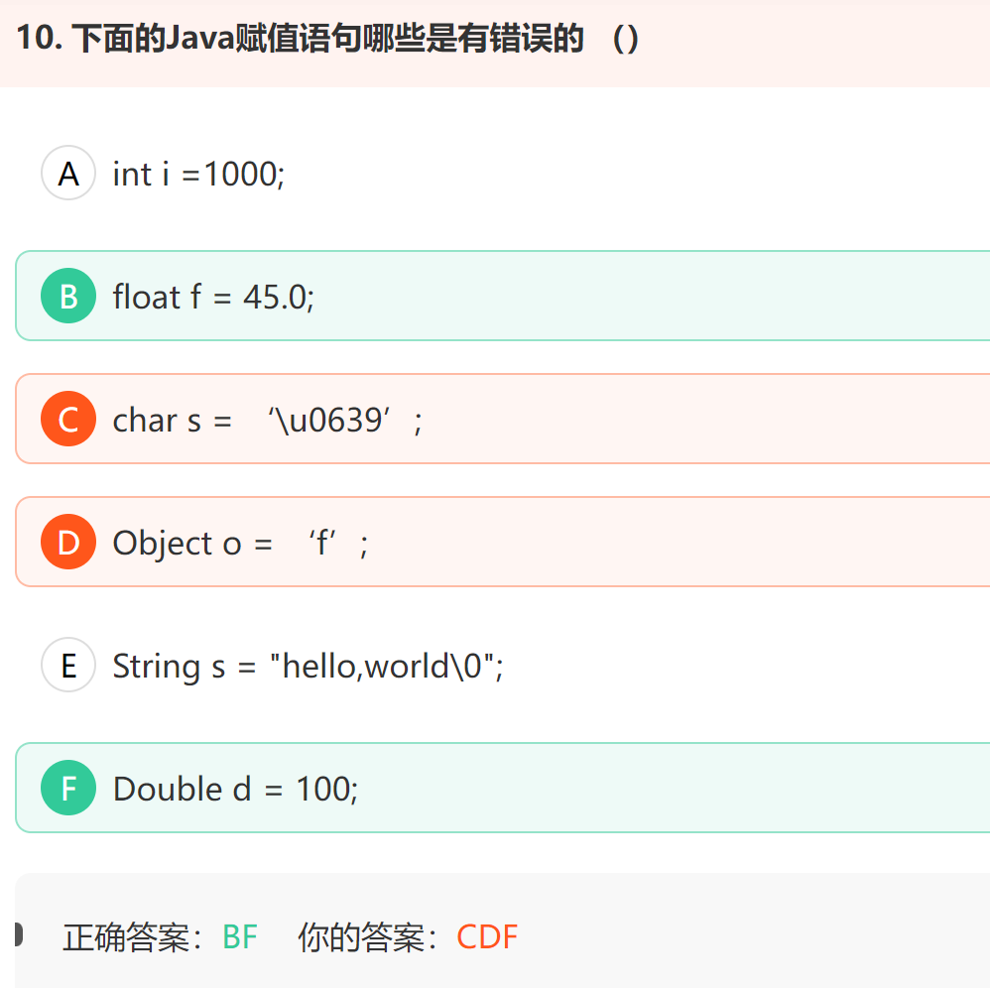Toggle the orange D option circle

[x=68, y=543]
